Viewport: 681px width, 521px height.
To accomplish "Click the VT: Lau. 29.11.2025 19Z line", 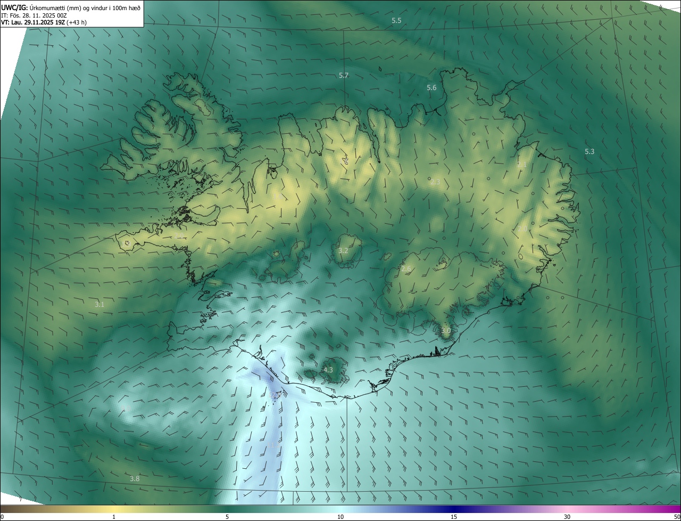I will click(44, 22).
